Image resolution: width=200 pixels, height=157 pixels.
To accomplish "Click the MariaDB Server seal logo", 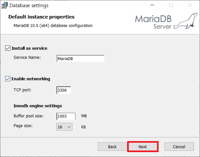I will click(x=166, y=21).
